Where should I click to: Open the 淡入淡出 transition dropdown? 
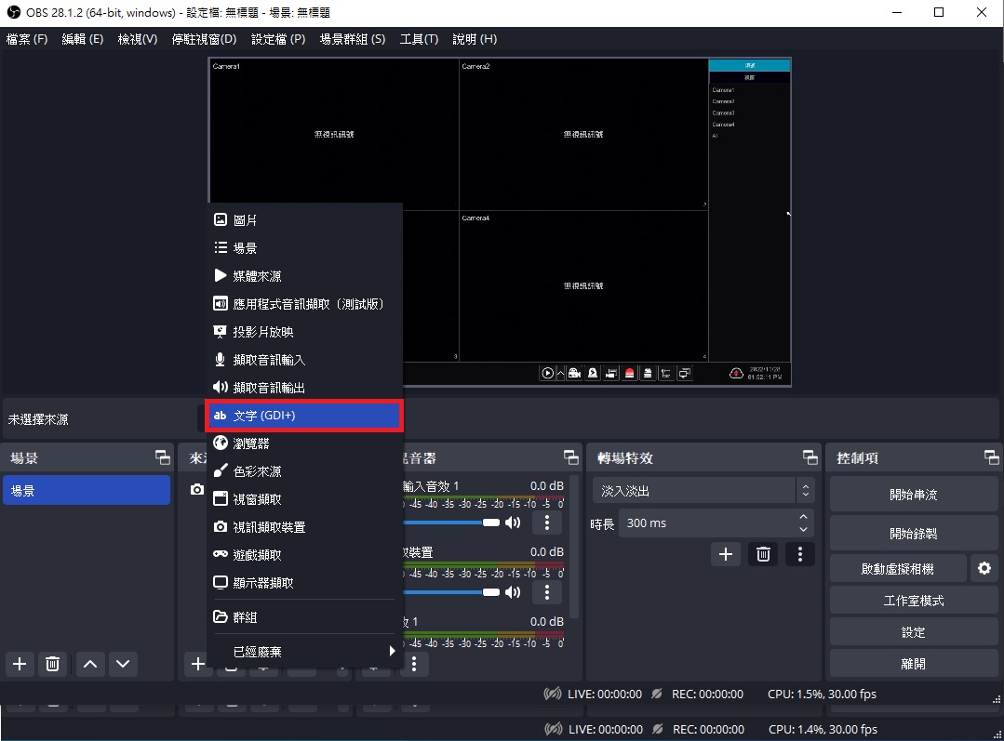click(703, 491)
